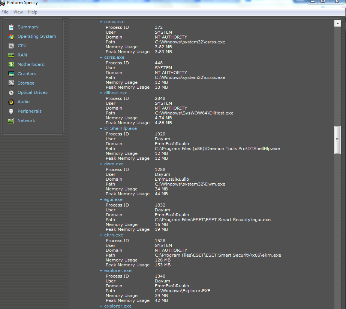This screenshot has height=309, width=346.
Task: Click the Daemon Tools Pro DTShellHlp.exe path
Action: point(217,149)
